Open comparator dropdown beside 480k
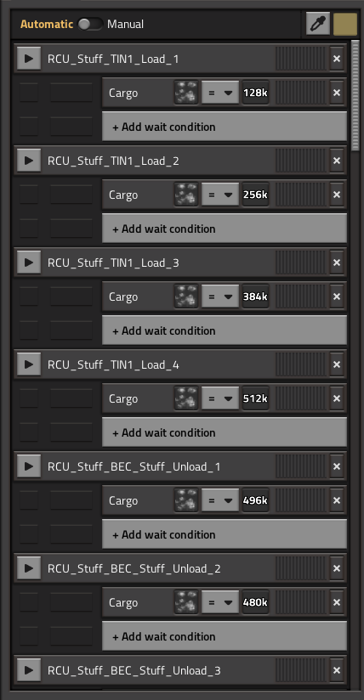This screenshot has width=364, height=700. point(220,602)
